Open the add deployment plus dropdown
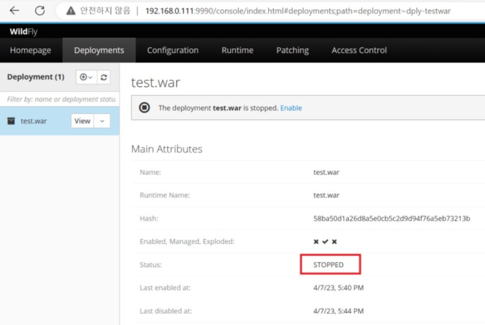 tap(87, 77)
